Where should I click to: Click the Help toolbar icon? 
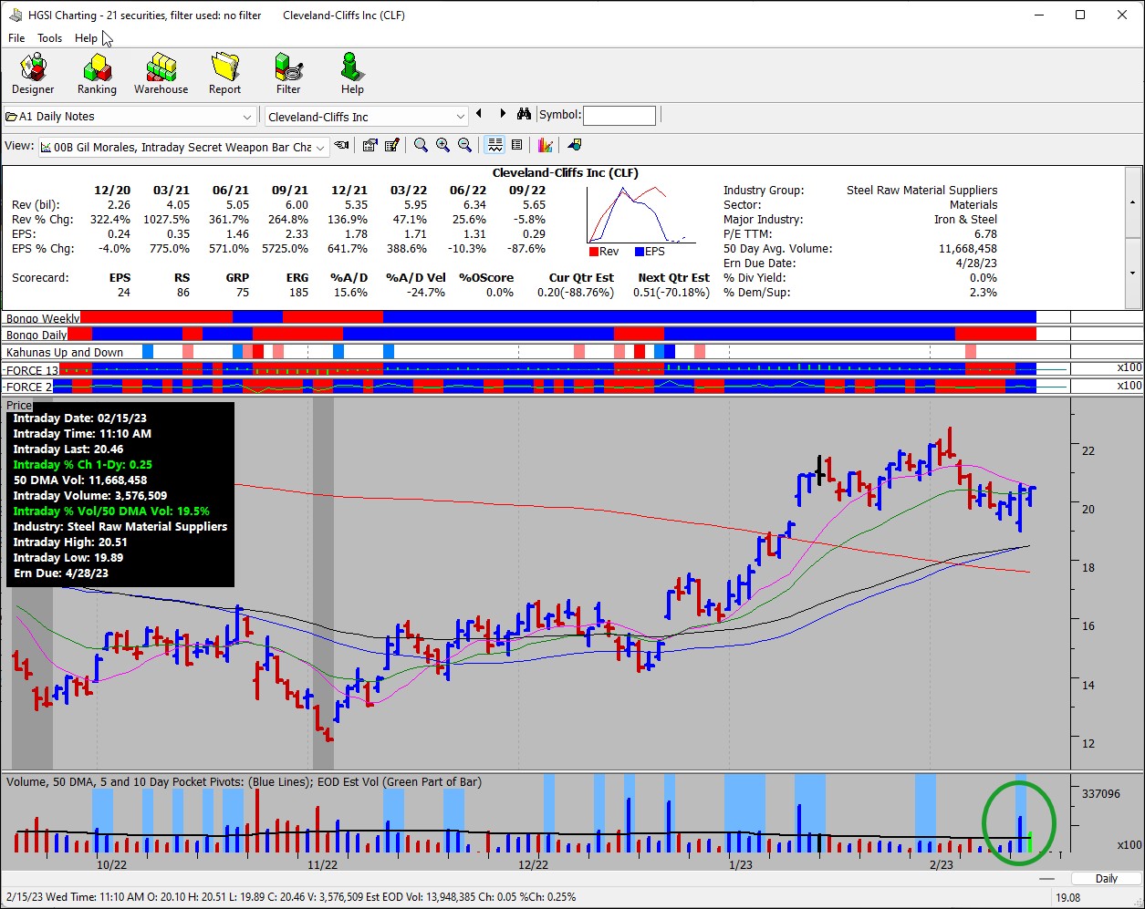[x=352, y=73]
